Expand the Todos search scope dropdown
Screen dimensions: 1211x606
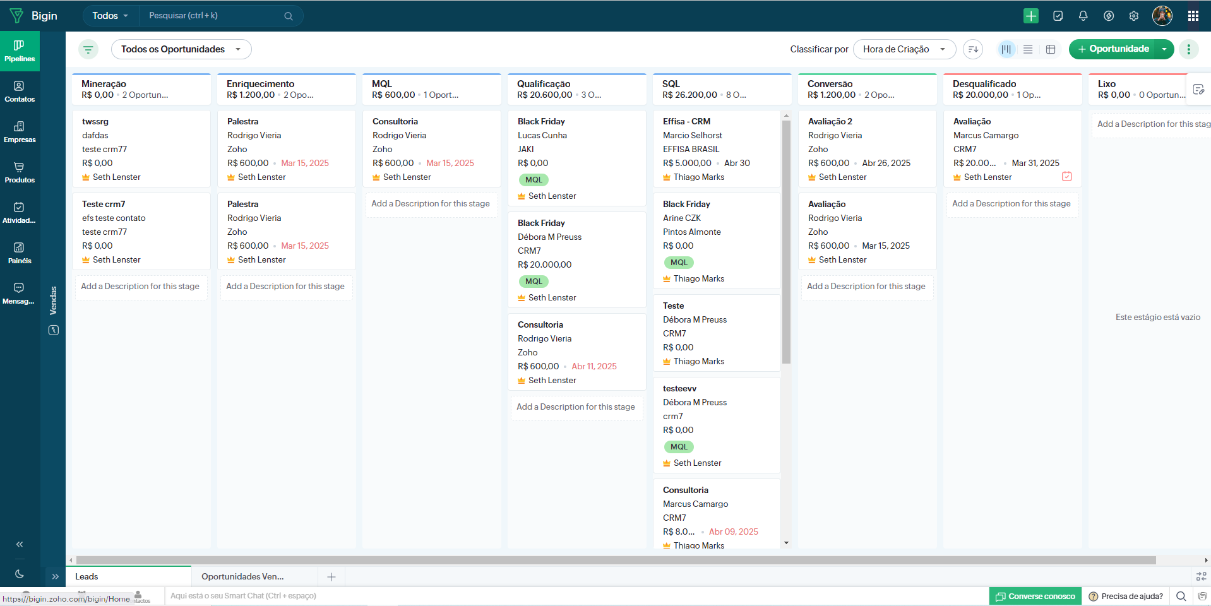click(x=110, y=16)
